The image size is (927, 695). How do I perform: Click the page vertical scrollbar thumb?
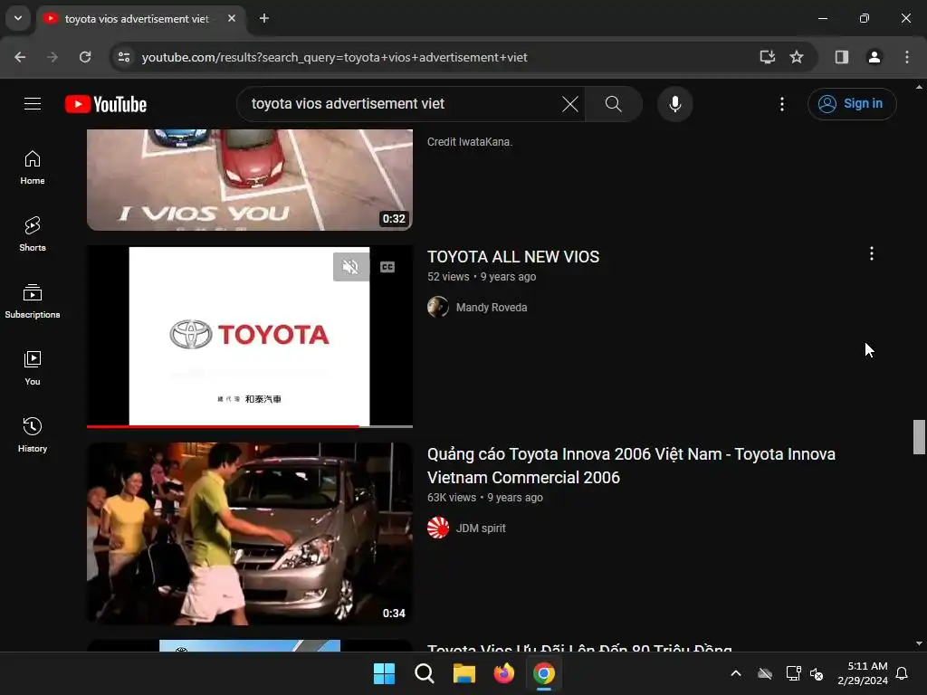click(919, 437)
